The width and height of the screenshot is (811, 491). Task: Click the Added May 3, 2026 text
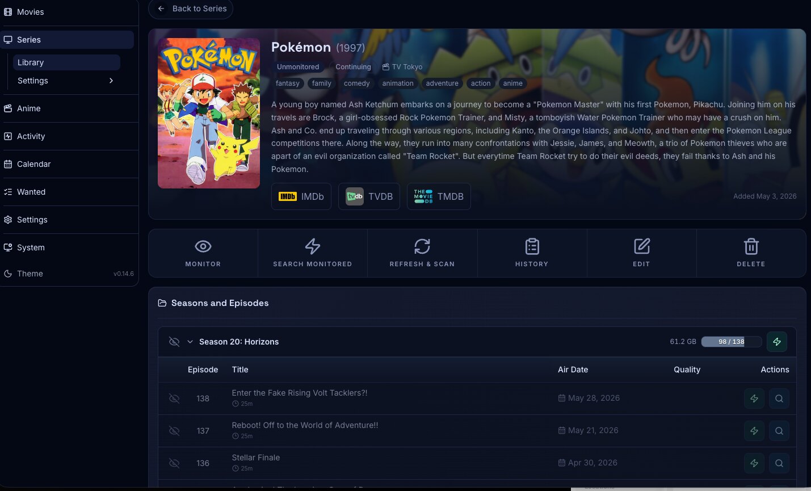pos(765,196)
